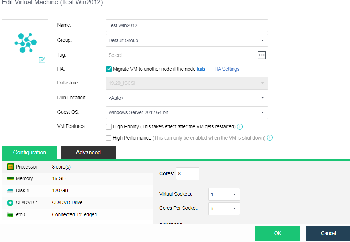Image resolution: width=350 pixels, height=242 pixels.
Task: Click the High Performance info icon
Action: [x=270, y=138]
